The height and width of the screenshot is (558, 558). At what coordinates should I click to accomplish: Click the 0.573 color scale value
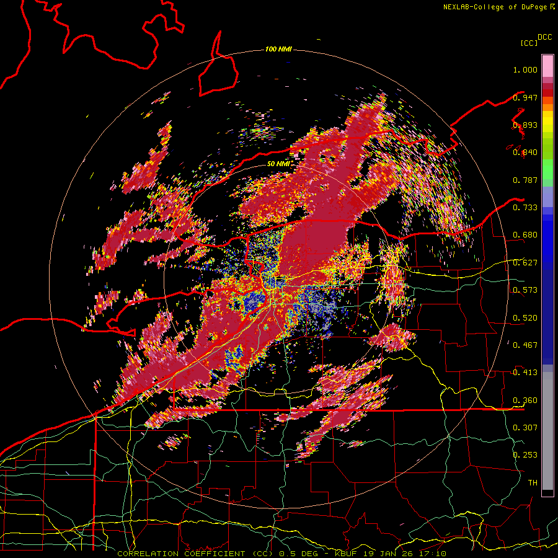tap(525, 290)
